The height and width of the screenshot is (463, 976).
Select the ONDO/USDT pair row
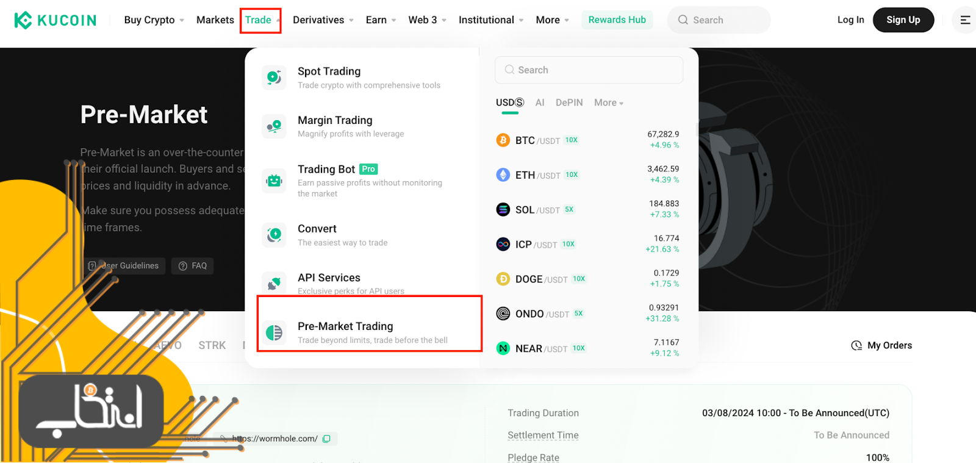587,314
